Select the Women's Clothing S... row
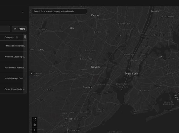 click(x=13, y=57)
